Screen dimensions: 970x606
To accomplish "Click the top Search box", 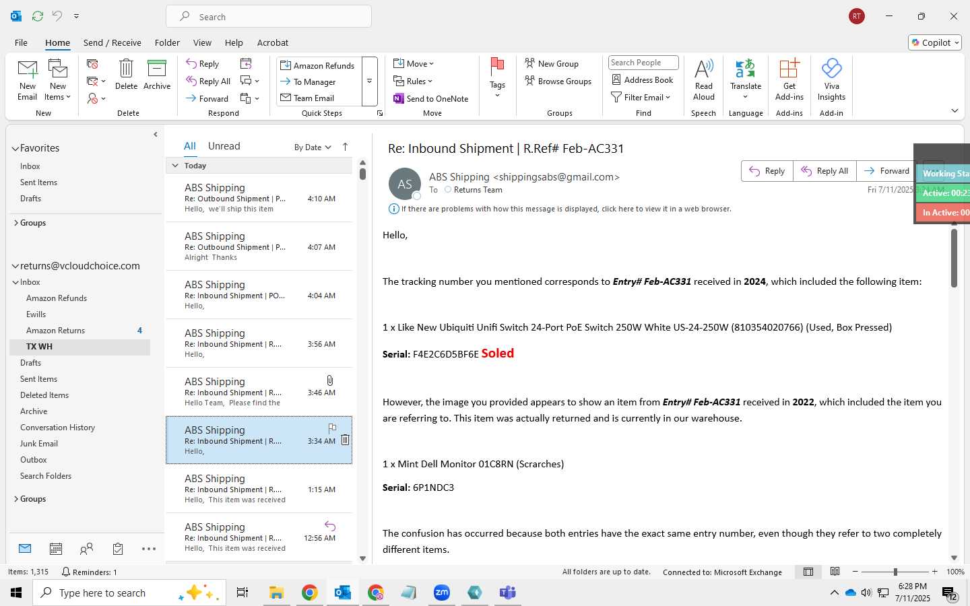I will (x=269, y=17).
